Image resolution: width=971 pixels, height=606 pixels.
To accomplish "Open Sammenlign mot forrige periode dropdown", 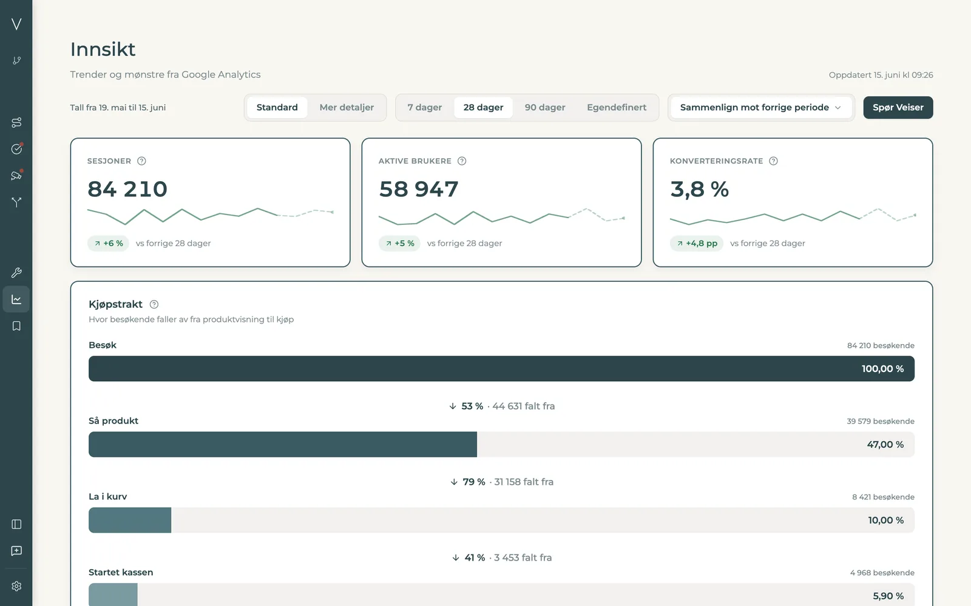I will click(x=761, y=107).
